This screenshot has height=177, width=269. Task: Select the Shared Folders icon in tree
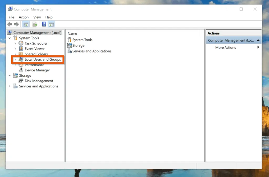[x=21, y=54]
